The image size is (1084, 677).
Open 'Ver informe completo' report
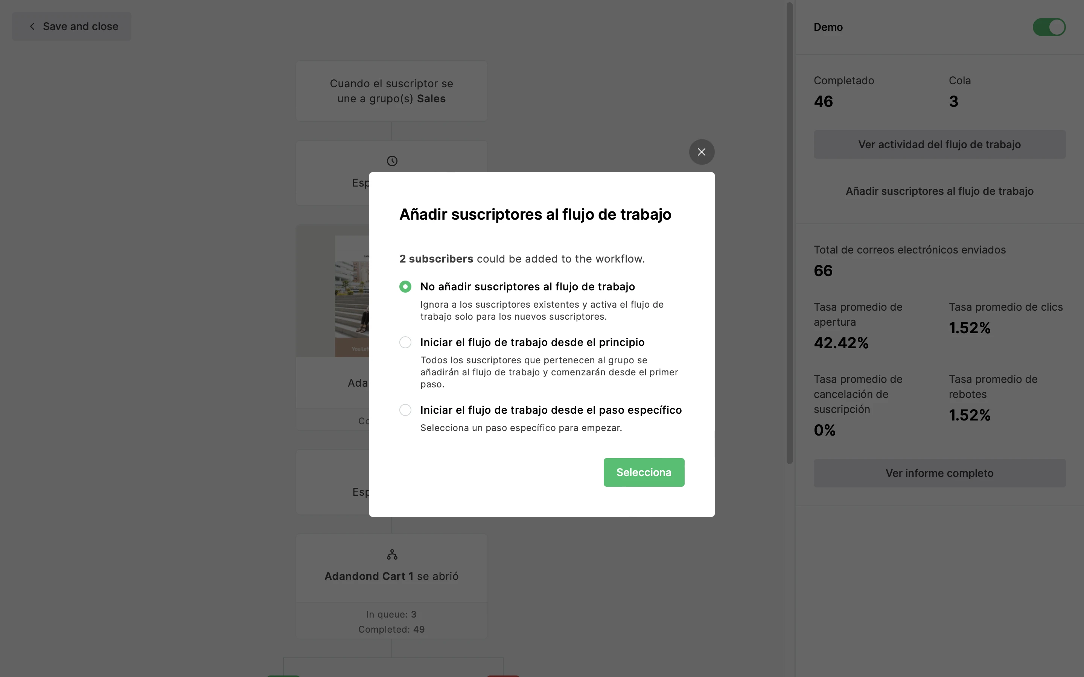coord(939,473)
